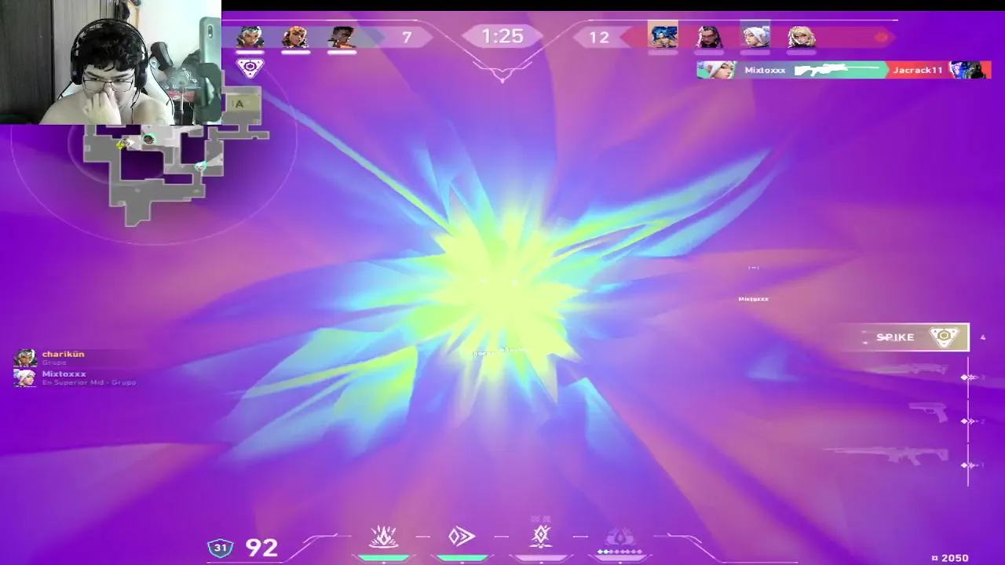Click the Spike triangle icon in inventory

tap(945, 337)
